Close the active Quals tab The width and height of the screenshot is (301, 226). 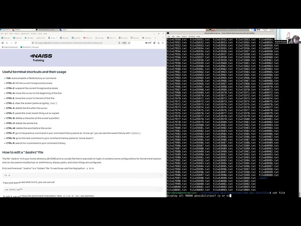coord(56,38)
